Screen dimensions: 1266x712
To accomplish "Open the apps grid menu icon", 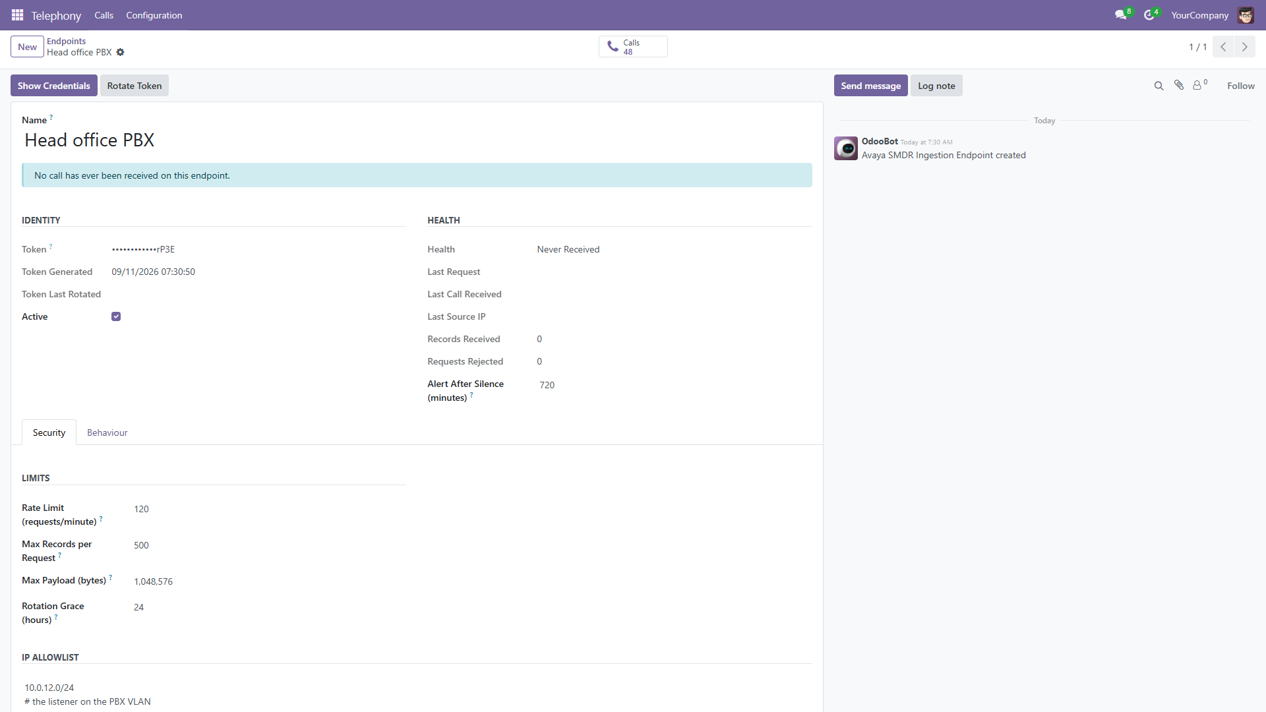I will tap(18, 15).
